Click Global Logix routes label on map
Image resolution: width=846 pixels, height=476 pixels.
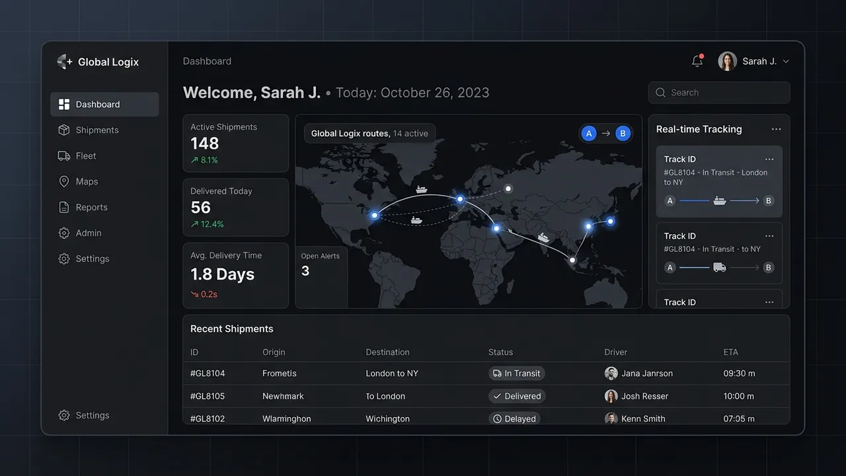(369, 134)
